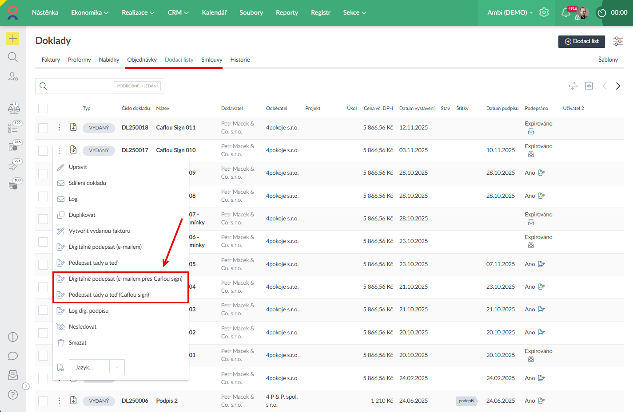Toggle the select-all checkbox in table header
633x412 pixels.
(x=43, y=108)
